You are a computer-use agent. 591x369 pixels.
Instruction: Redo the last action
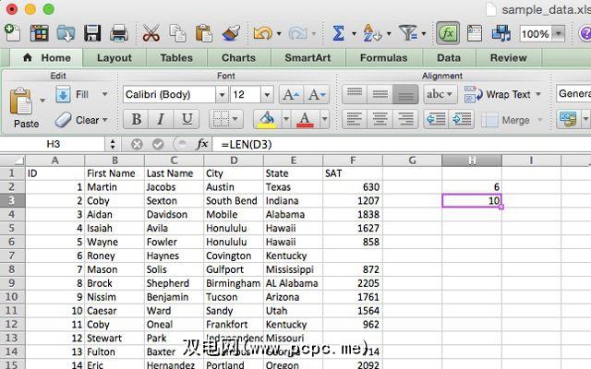pyautogui.click(x=297, y=33)
